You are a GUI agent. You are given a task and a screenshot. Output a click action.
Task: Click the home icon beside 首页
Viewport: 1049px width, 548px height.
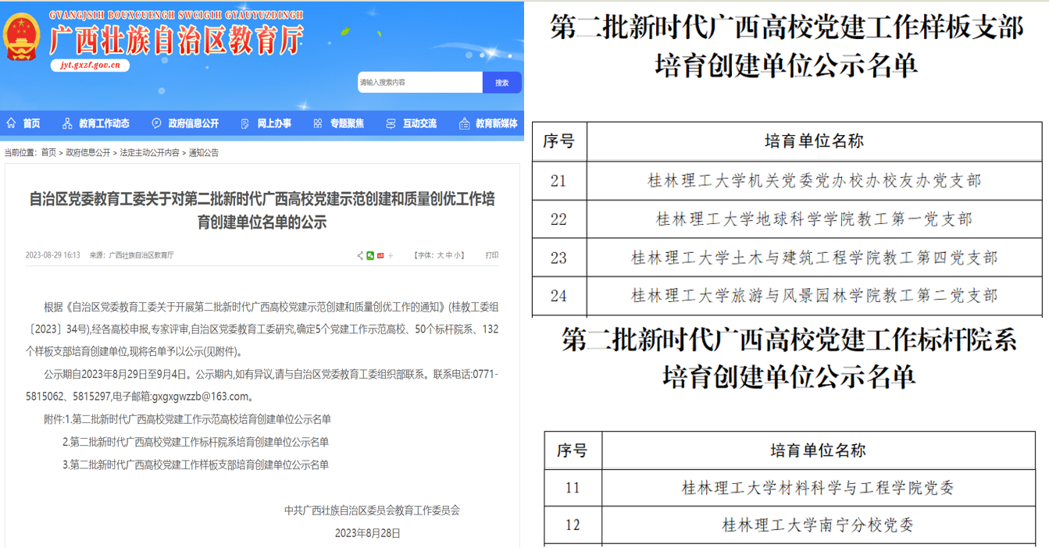click(11, 123)
